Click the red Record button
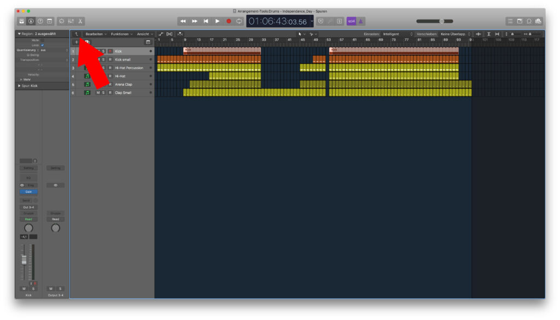 tap(229, 21)
